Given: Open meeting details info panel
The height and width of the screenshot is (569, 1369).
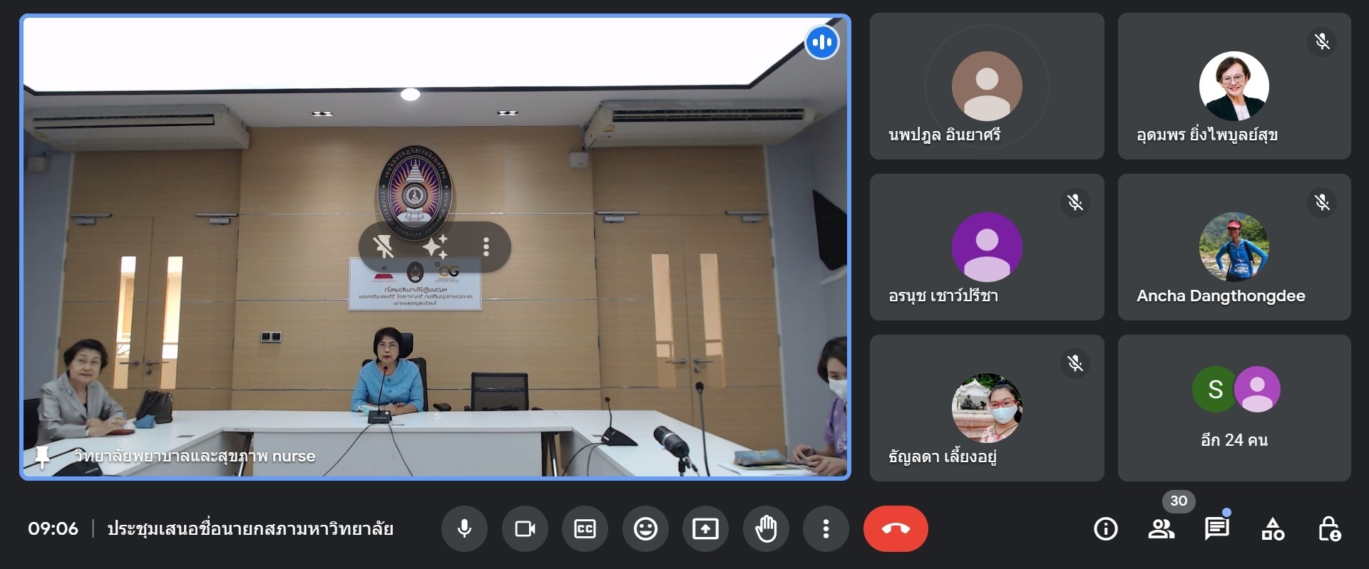Looking at the screenshot, I should [x=1105, y=528].
